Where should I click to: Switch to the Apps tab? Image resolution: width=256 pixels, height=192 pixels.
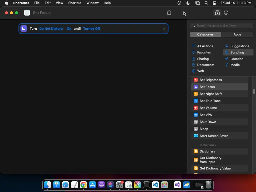pos(237,34)
